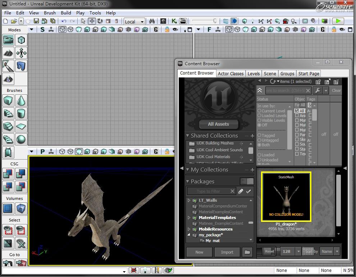Screen dimensions: 356x277
Task: Select Current Level radio button
Action: pos(259,111)
